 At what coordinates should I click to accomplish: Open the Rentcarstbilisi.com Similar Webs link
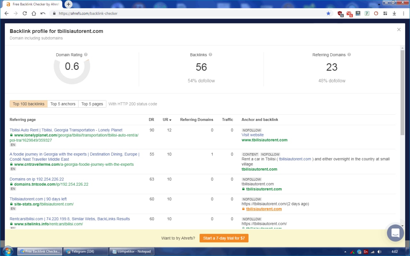coord(70,219)
